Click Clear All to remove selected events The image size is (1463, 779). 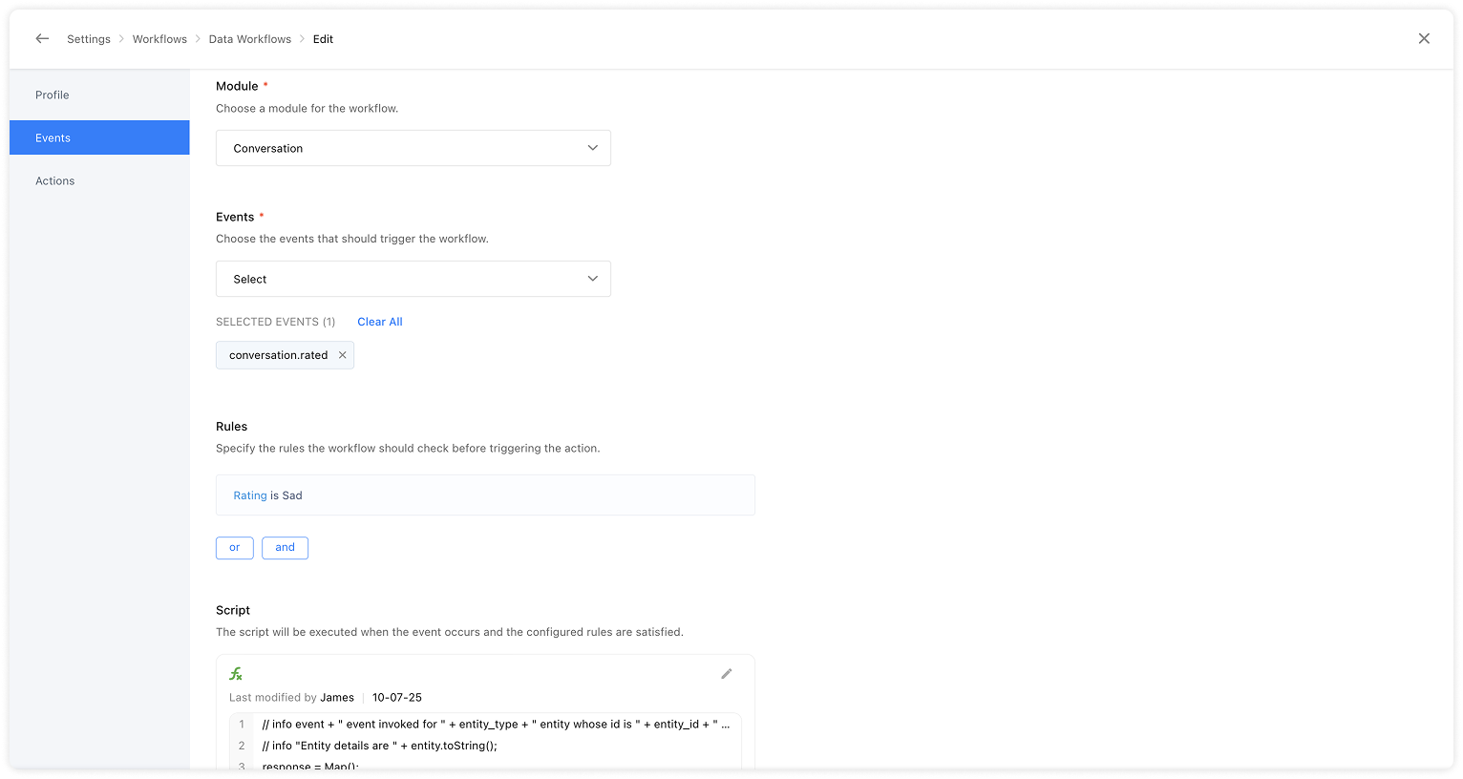coord(379,322)
